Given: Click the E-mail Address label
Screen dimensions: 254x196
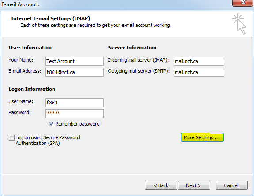Looking at the screenshot, I should (x=25, y=71).
